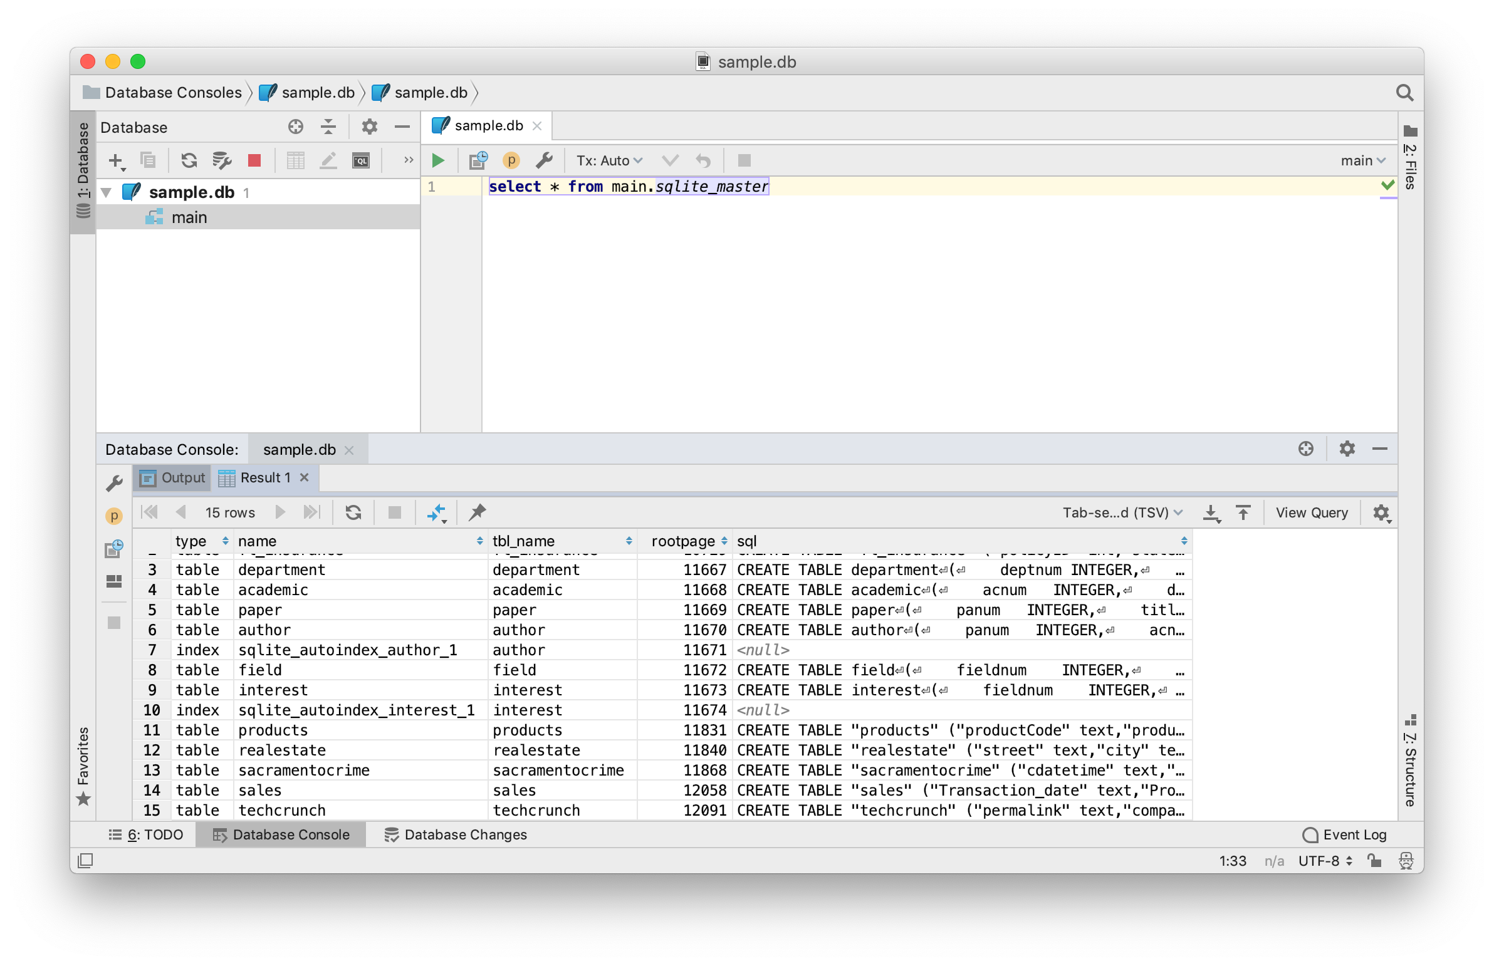Open the Database Changes tab
Screen dimensions: 1494x966
point(456,834)
